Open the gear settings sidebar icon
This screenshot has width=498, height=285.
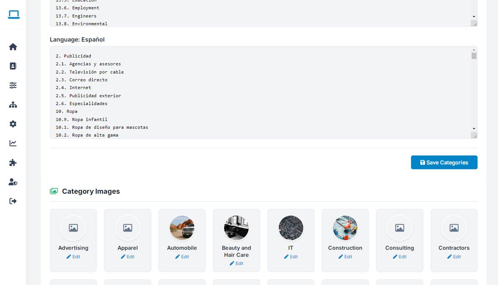(13, 124)
